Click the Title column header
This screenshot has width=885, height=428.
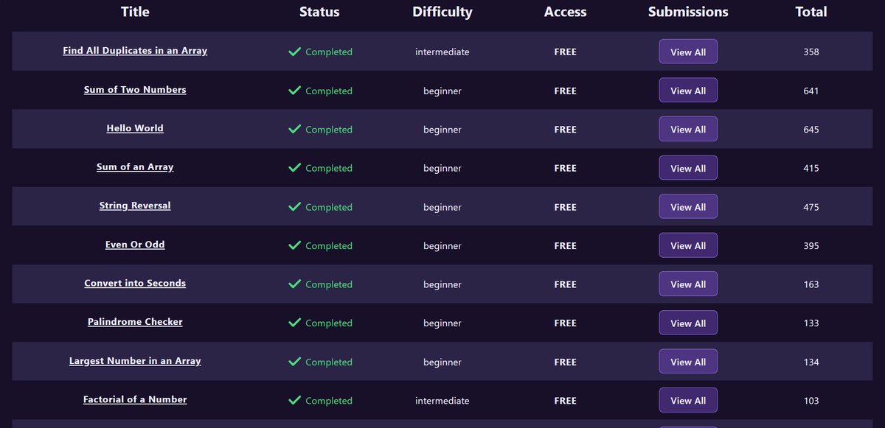[x=135, y=12]
